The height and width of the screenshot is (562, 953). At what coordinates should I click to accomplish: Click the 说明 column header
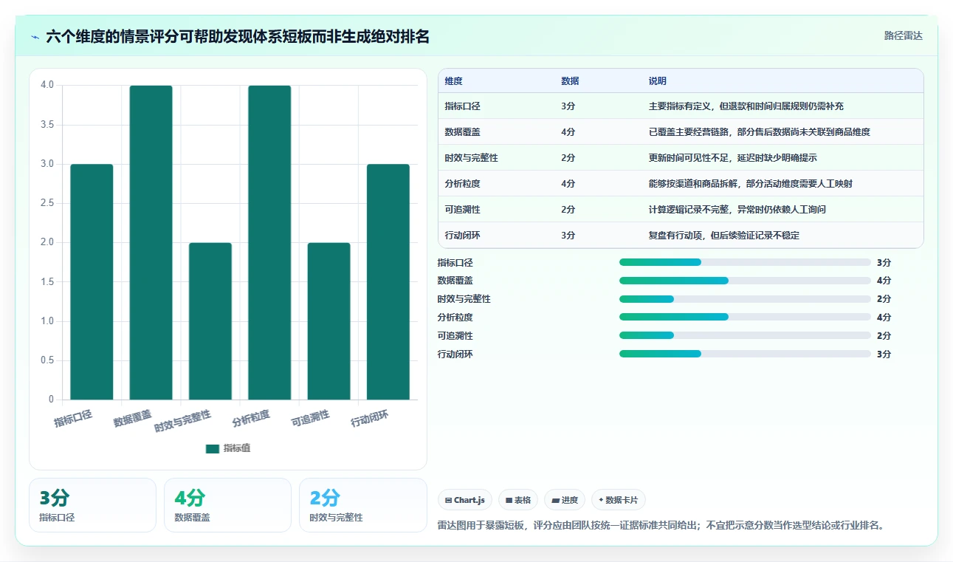(658, 81)
